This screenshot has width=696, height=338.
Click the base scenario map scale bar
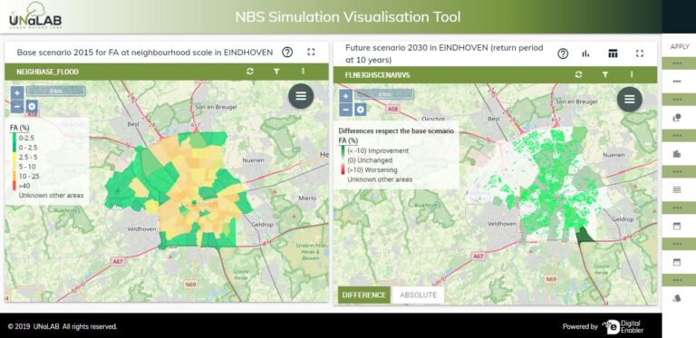(55, 91)
